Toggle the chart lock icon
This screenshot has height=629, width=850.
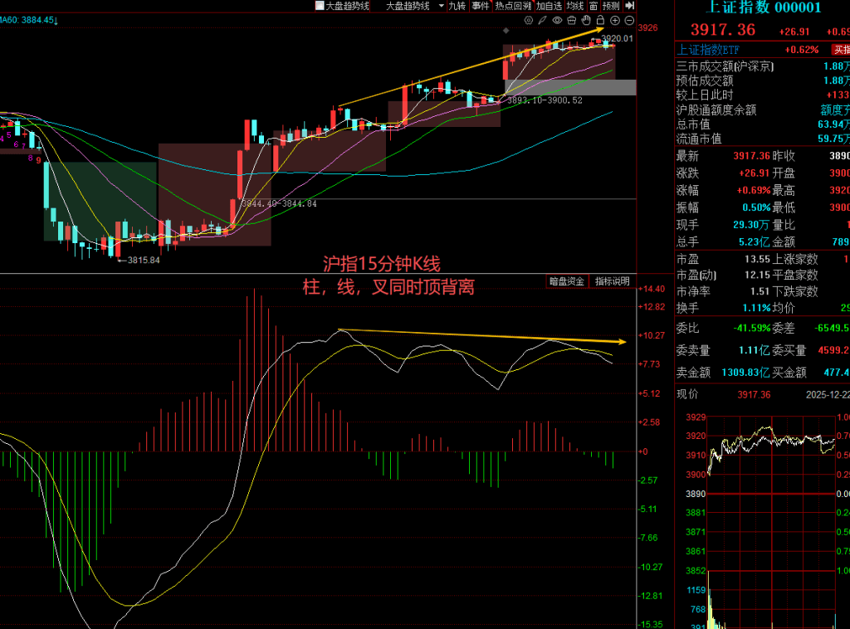pos(599,20)
